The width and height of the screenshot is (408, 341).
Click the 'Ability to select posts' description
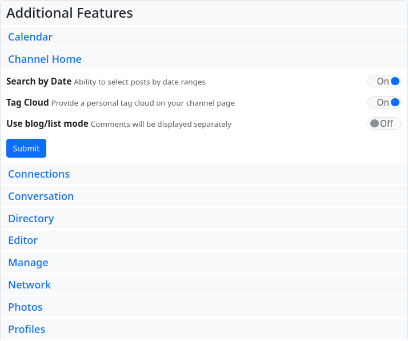(139, 82)
